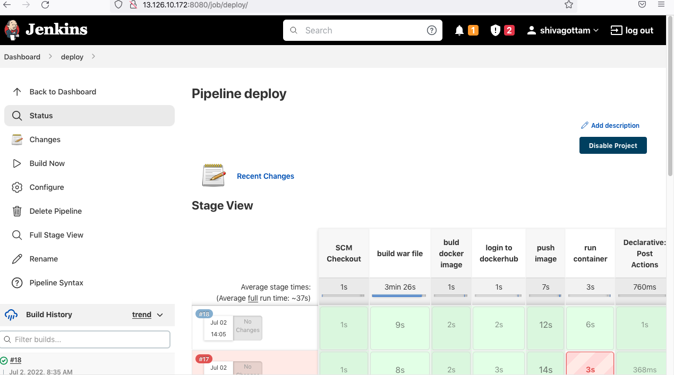Expand Build History chevron
The width and height of the screenshot is (674, 375).
coord(160,315)
